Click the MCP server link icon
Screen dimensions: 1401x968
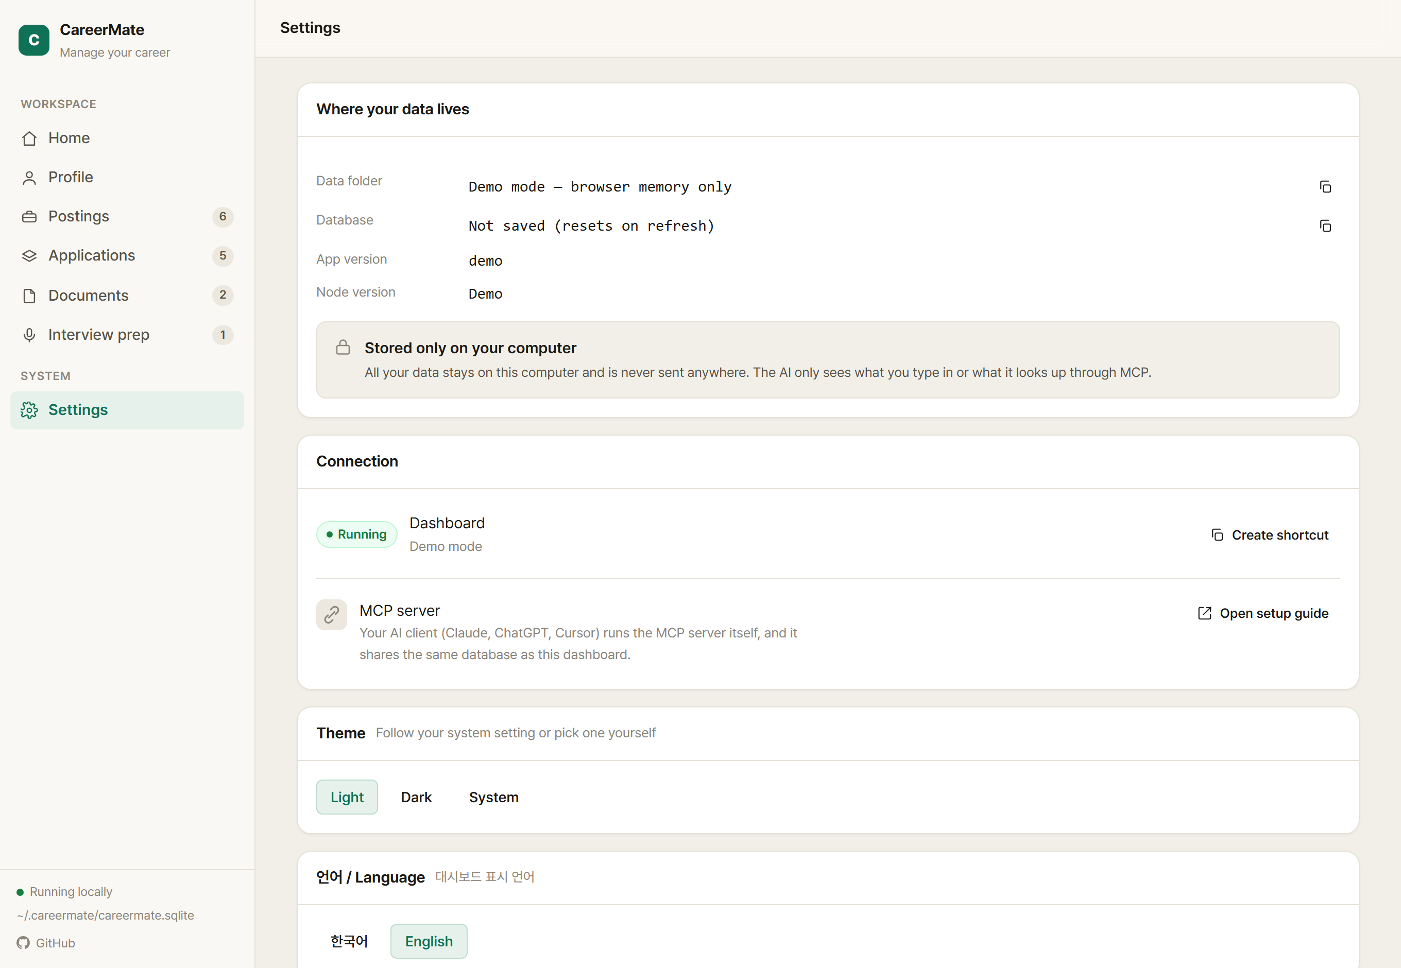pos(331,615)
